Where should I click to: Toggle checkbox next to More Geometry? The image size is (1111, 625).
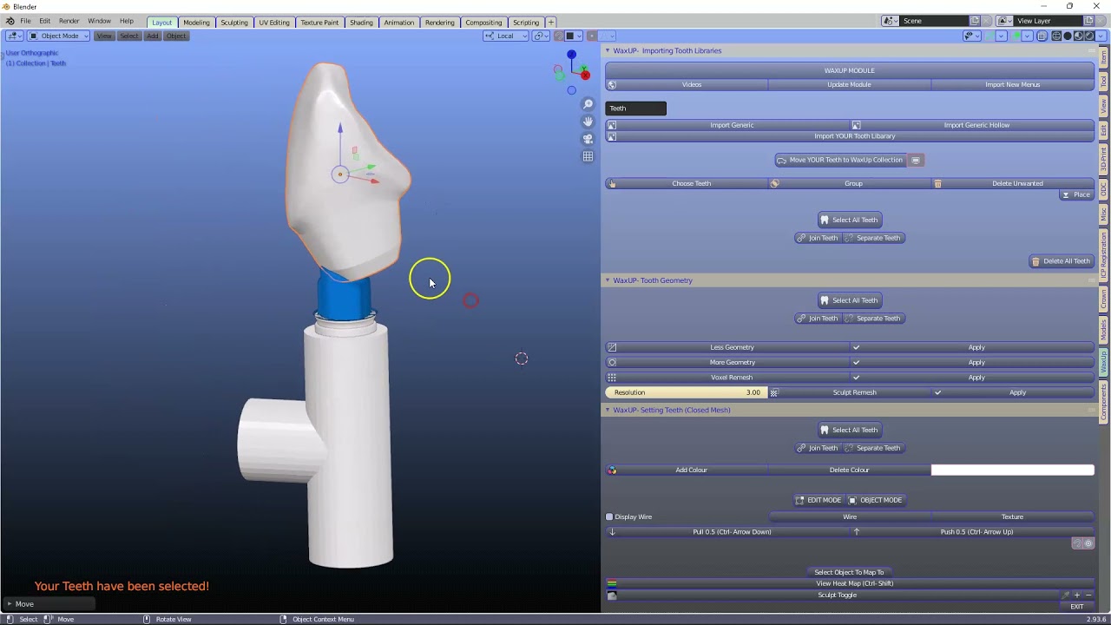point(856,362)
